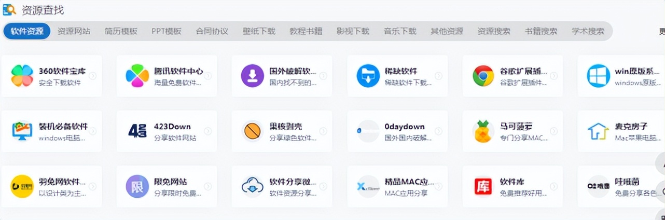Switch to the 教程书籍 tab
The height and width of the screenshot is (220, 665).
(306, 31)
